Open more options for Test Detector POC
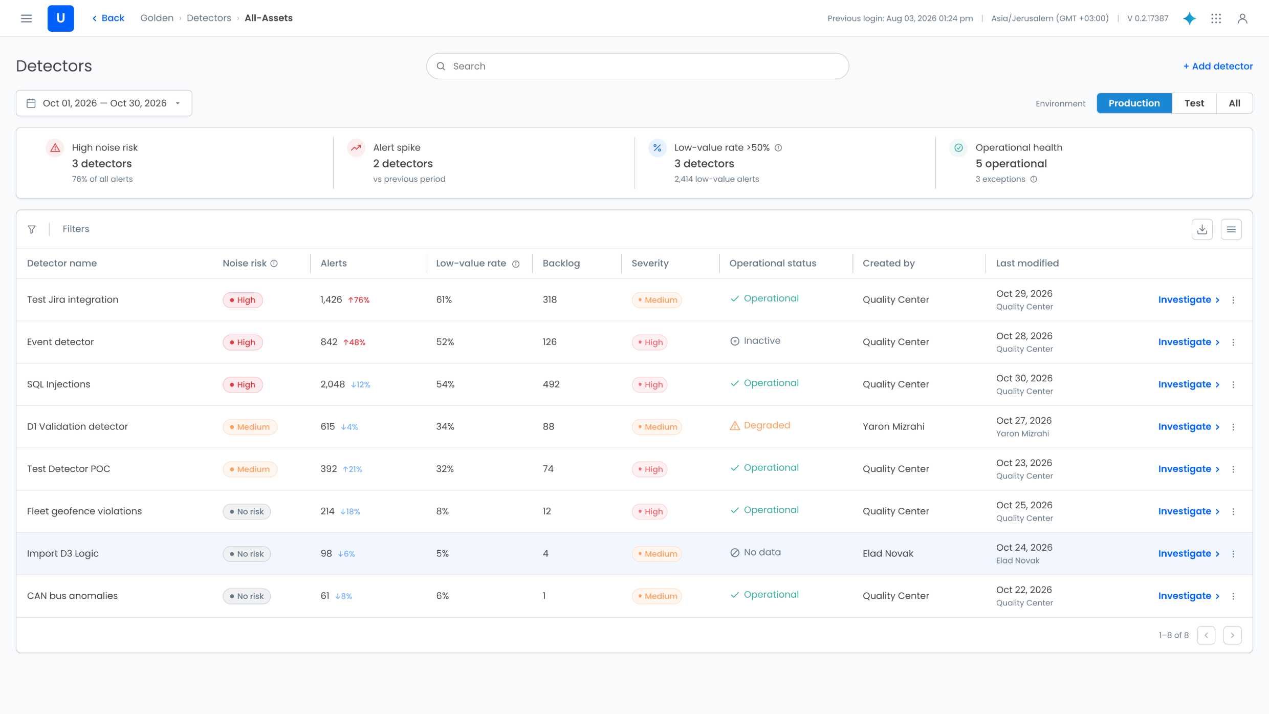This screenshot has height=714, width=1269. (1233, 469)
